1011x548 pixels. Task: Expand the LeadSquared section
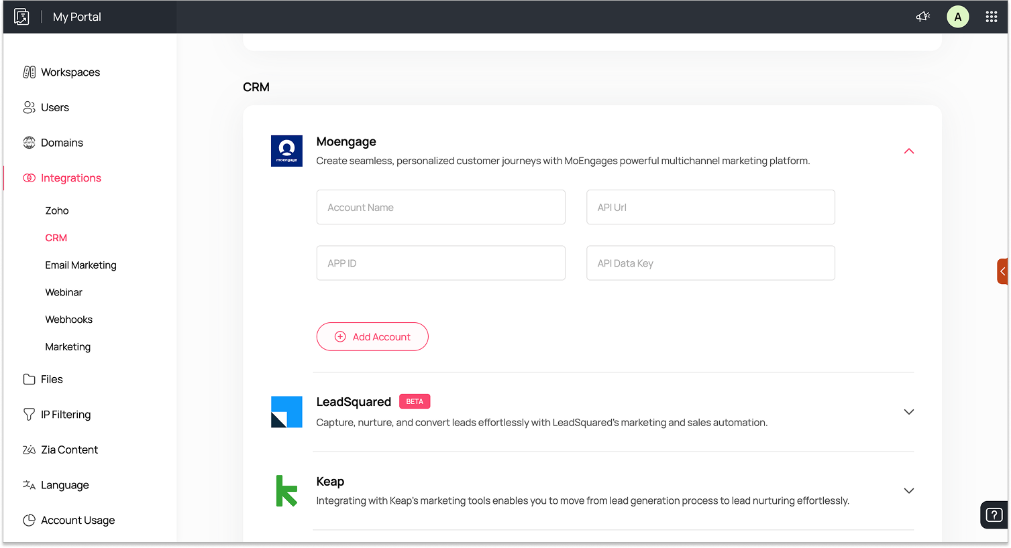(x=909, y=412)
